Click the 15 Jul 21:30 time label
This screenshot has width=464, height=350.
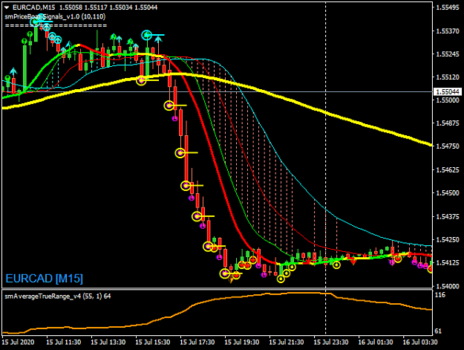tap(287, 343)
